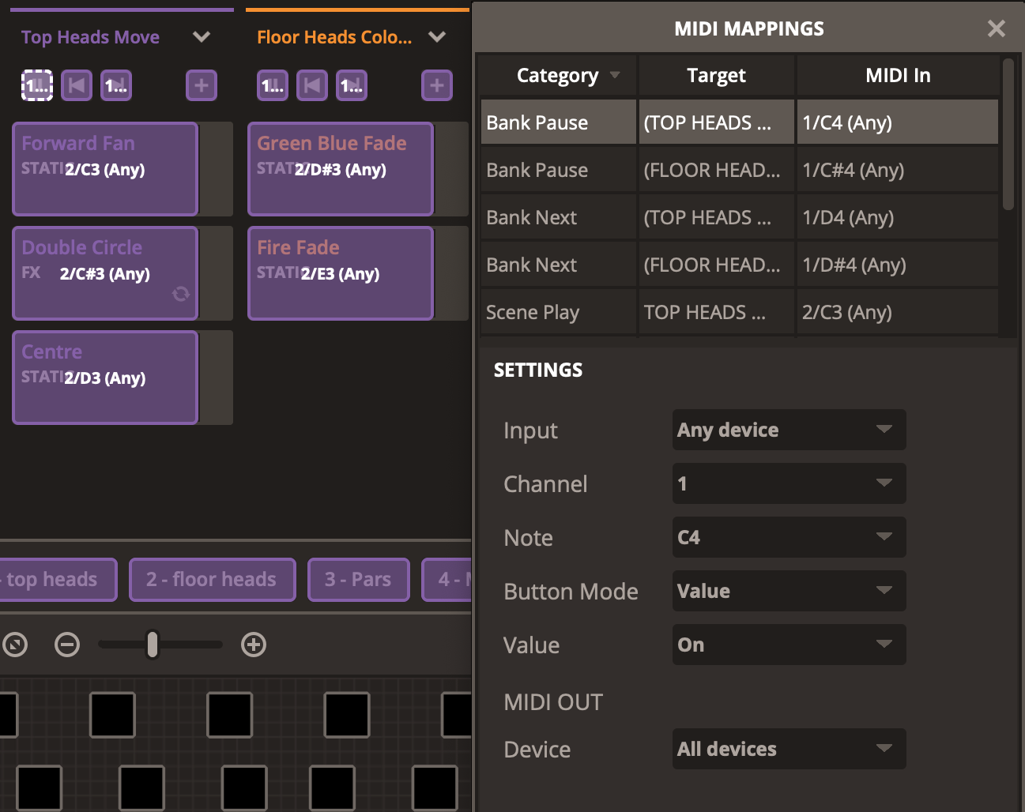This screenshot has width=1025, height=812.
Task: Click the fit-to-view icon left of zoom out
Action: click(x=15, y=645)
